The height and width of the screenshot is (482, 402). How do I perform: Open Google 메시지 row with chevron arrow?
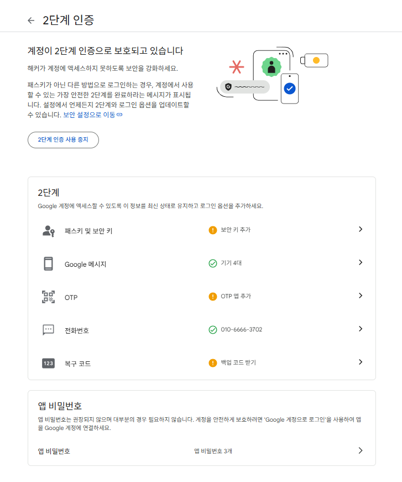[x=361, y=262]
